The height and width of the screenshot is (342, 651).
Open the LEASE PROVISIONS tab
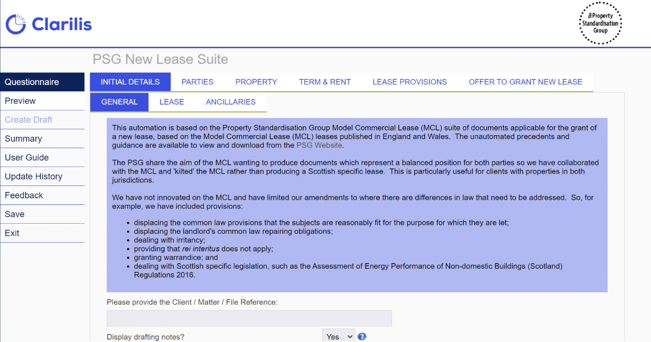click(410, 82)
